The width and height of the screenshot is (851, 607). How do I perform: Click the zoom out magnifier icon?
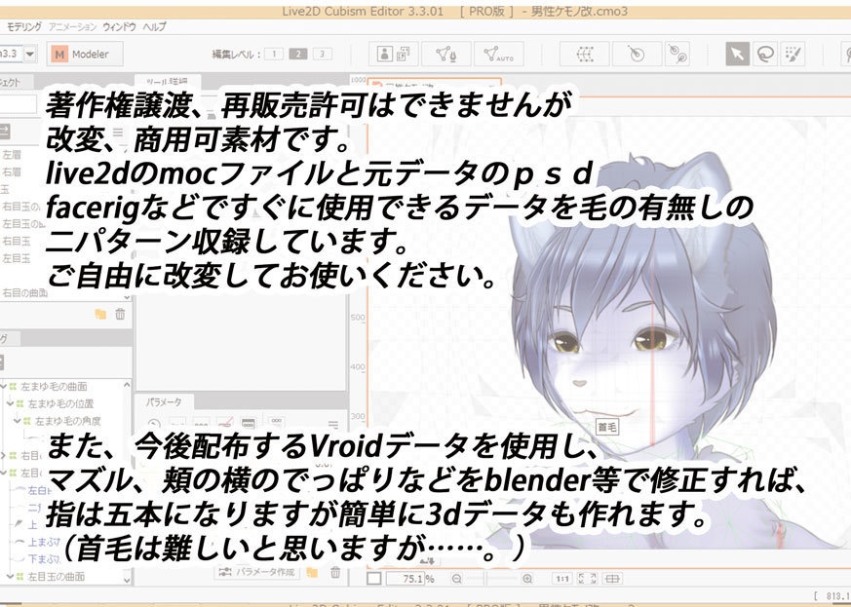457,579
